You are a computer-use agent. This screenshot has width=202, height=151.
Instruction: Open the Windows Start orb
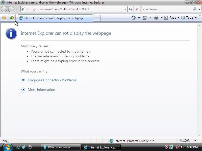point(7,147)
